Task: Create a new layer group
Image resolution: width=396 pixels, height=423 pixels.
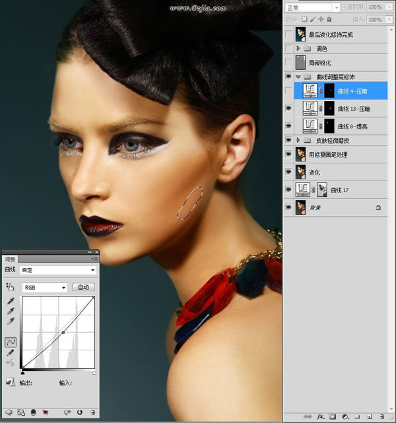Action: [357, 416]
